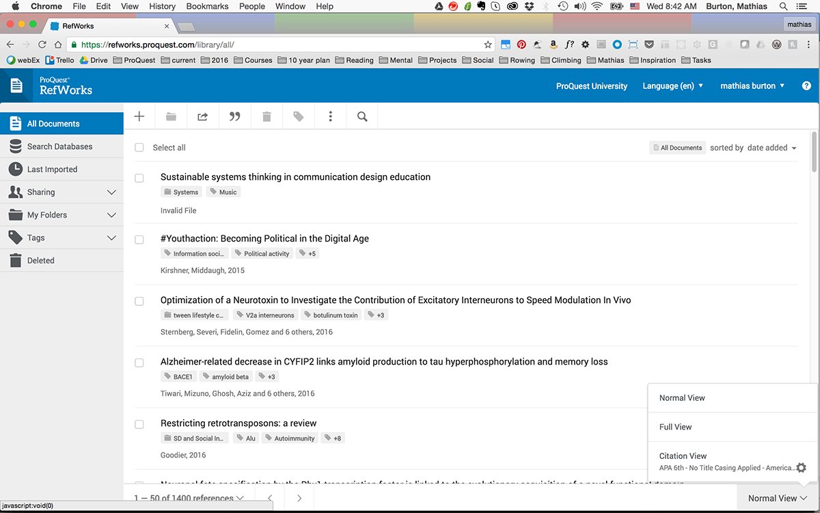Go to next page of references
The image size is (820, 513).
[299, 498]
